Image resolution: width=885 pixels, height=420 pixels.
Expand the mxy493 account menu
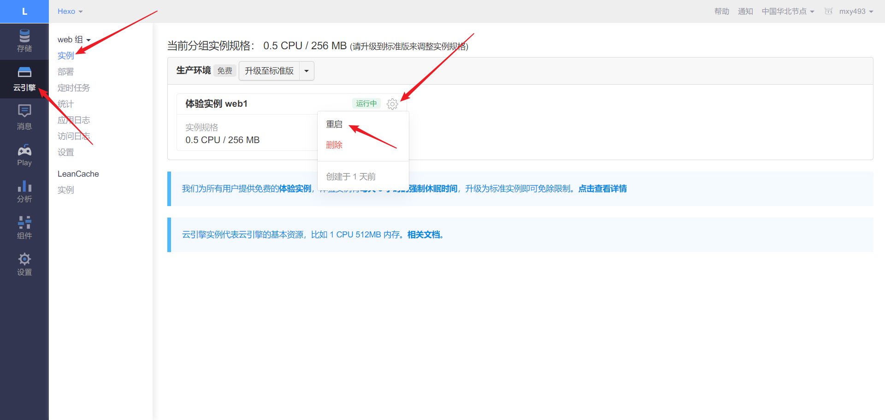coord(856,12)
